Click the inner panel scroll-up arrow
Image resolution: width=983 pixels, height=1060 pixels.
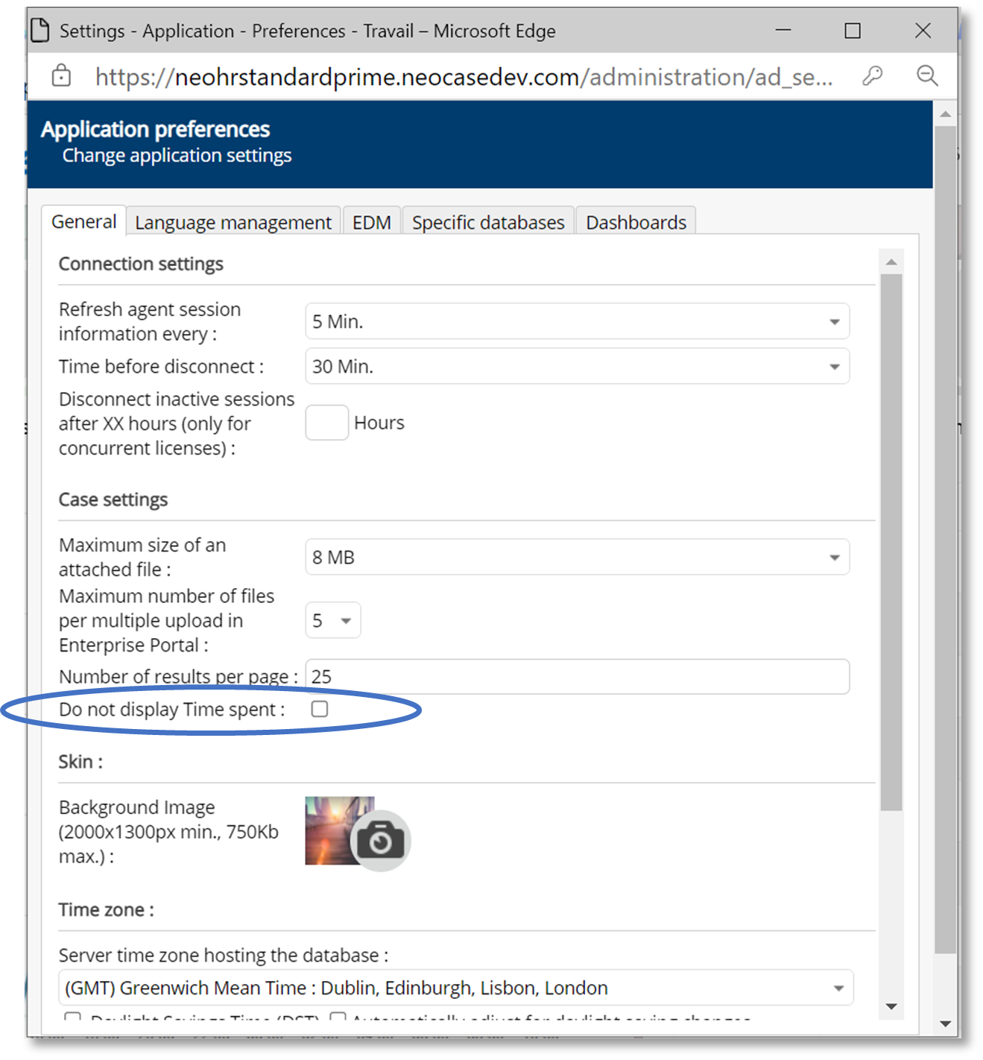click(891, 262)
